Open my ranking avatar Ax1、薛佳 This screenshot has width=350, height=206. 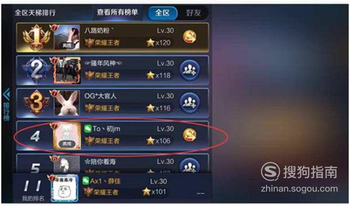[x=65, y=189]
